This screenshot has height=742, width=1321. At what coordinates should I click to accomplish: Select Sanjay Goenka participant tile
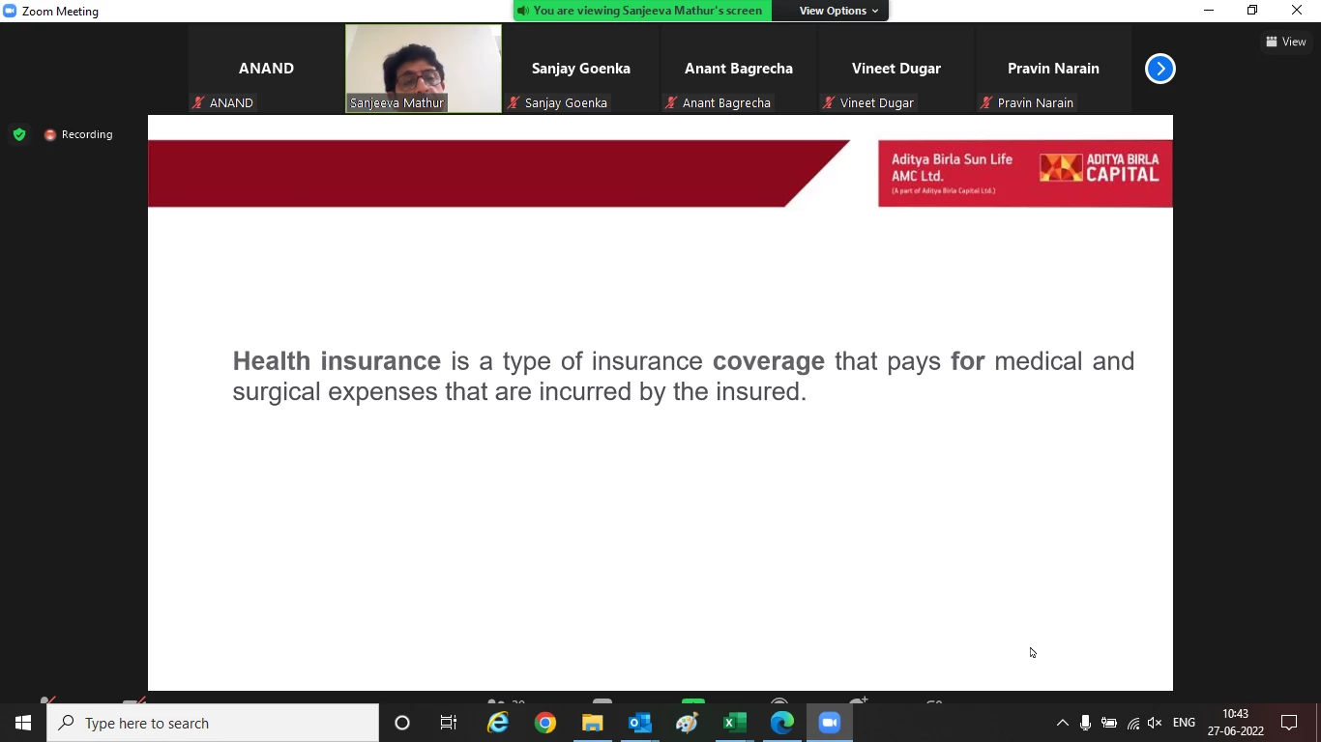581,69
